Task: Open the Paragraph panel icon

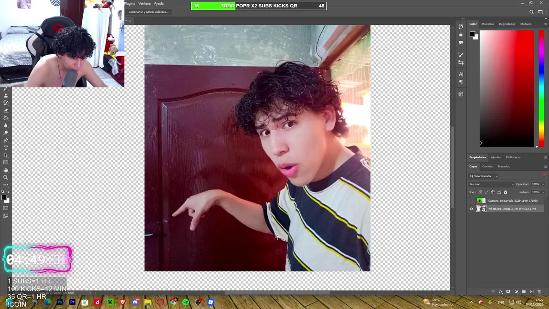Action: point(461,82)
